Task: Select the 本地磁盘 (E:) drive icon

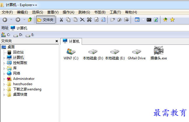Action: pos(115,54)
